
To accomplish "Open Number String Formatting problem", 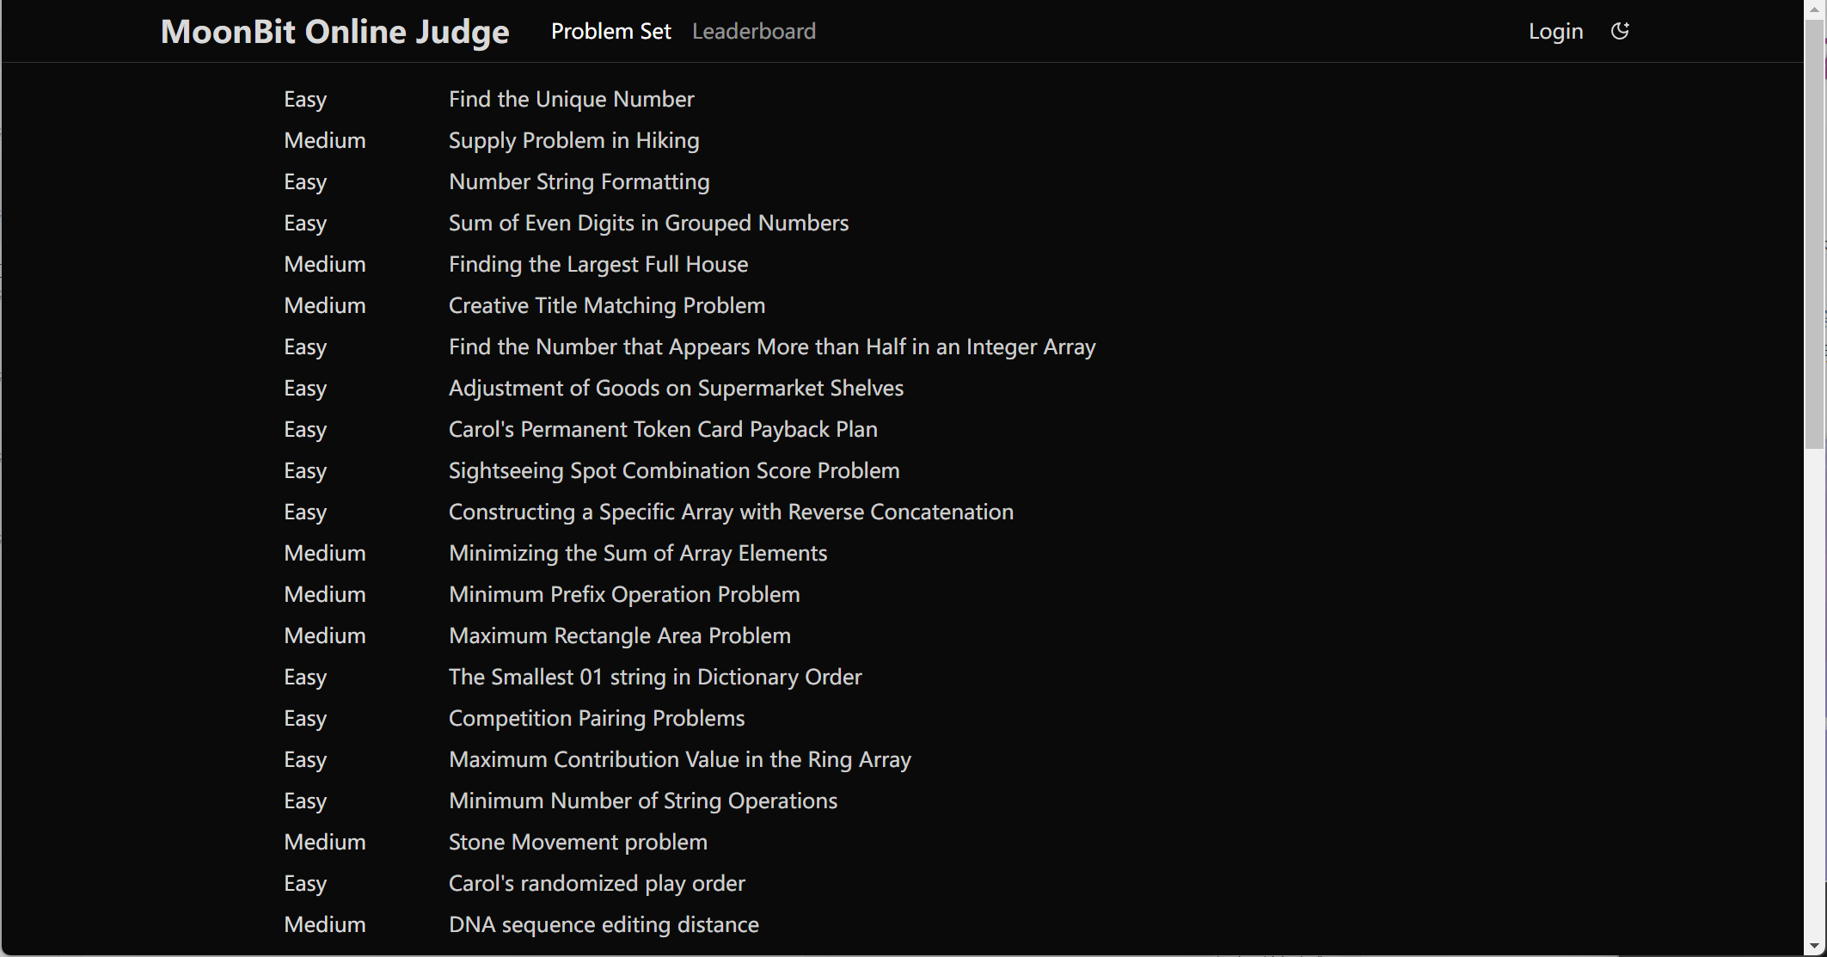I will pyautogui.click(x=579, y=181).
